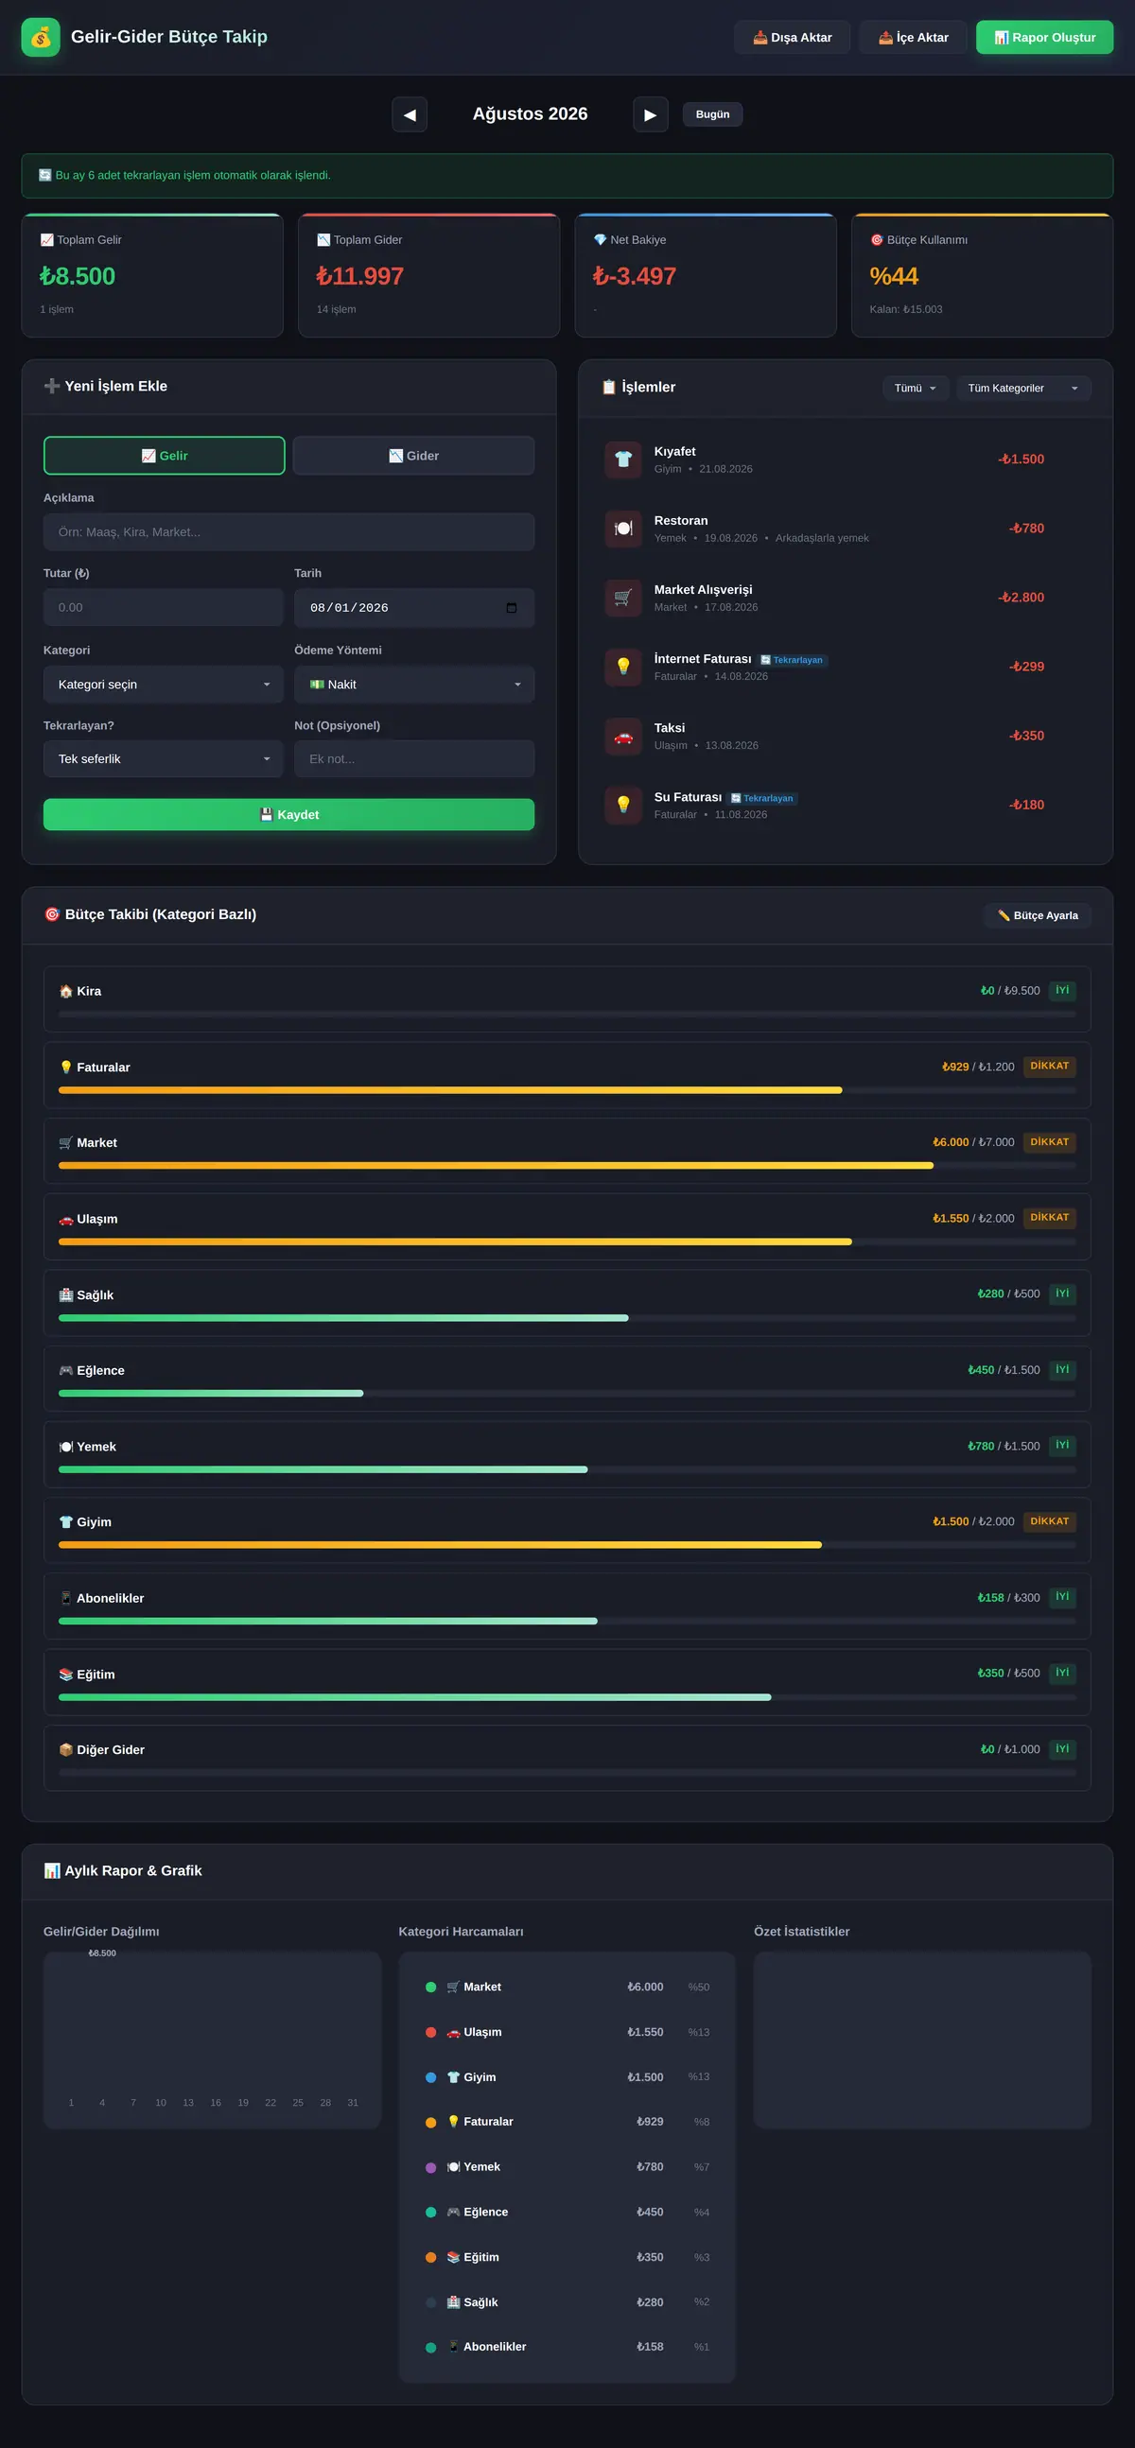Click the Sağlık legend dot
1135x2448 pixels.
point(430,2301)
